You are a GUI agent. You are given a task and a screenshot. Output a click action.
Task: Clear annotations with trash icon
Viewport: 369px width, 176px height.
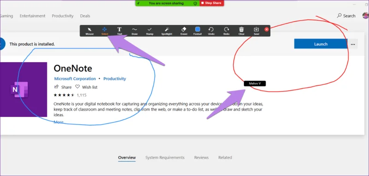click(241, 31)
